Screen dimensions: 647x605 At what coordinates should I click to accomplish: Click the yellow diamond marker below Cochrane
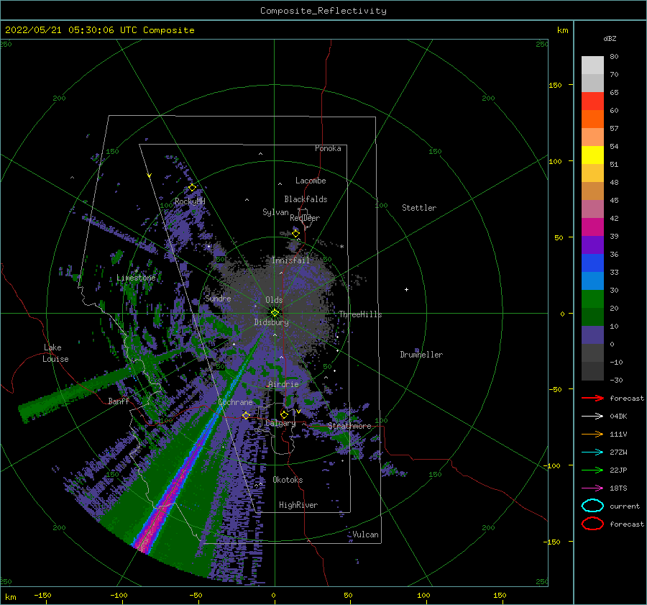click(x=246, y=415)
